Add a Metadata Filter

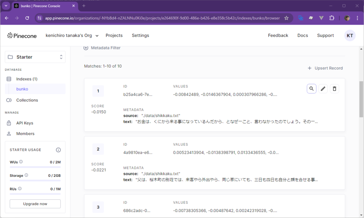point(102,48)
